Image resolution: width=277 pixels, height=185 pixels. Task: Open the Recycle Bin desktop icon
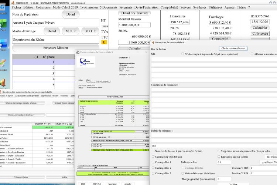coord(3,8)
